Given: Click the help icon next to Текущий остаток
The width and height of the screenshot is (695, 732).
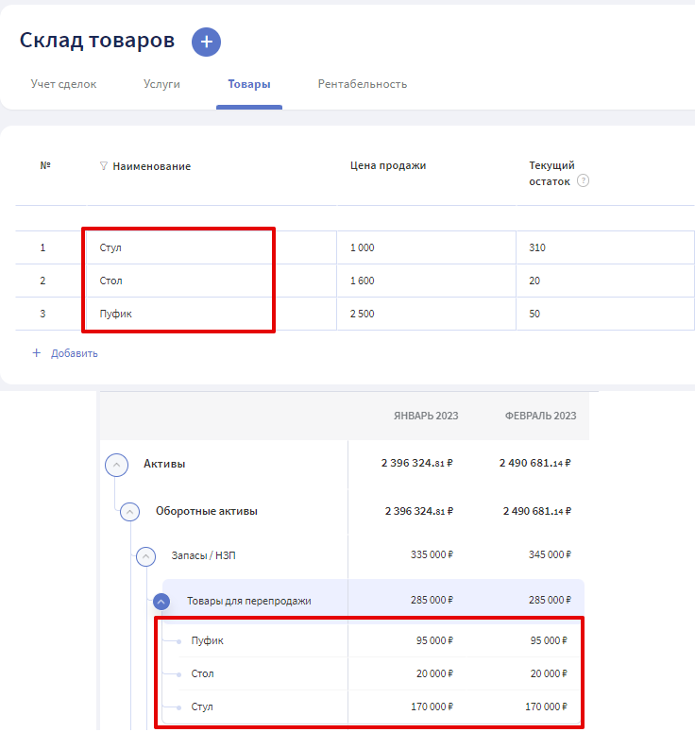Looking at the screenshot, I should (x=583, y=180).
